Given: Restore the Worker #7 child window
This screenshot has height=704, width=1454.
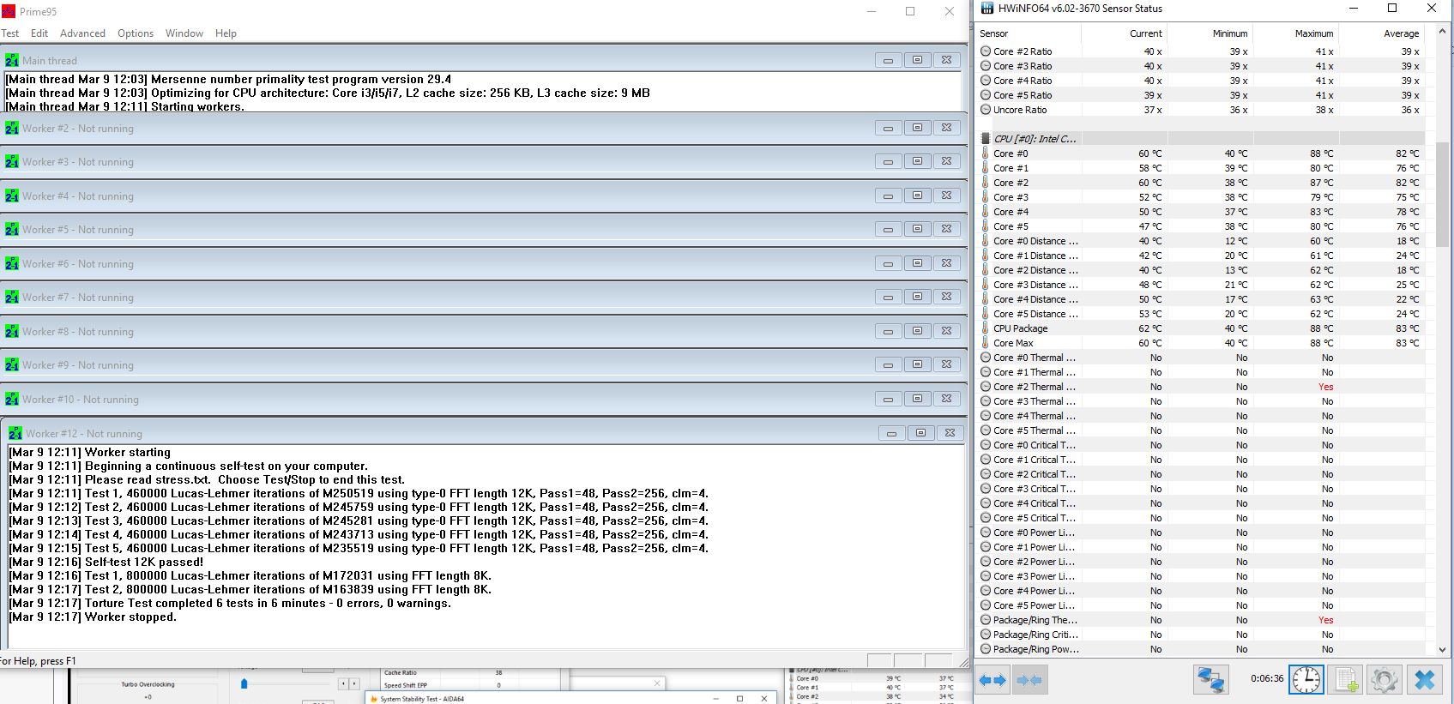Looking at the screenshot, I should 917,297.
